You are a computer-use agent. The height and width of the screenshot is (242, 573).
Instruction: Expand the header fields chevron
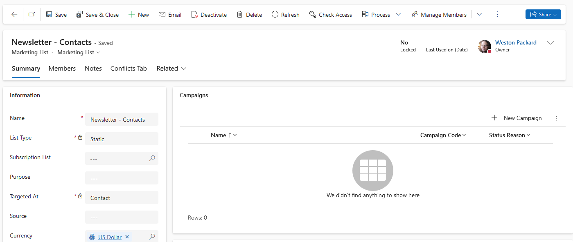coord(551,43)
